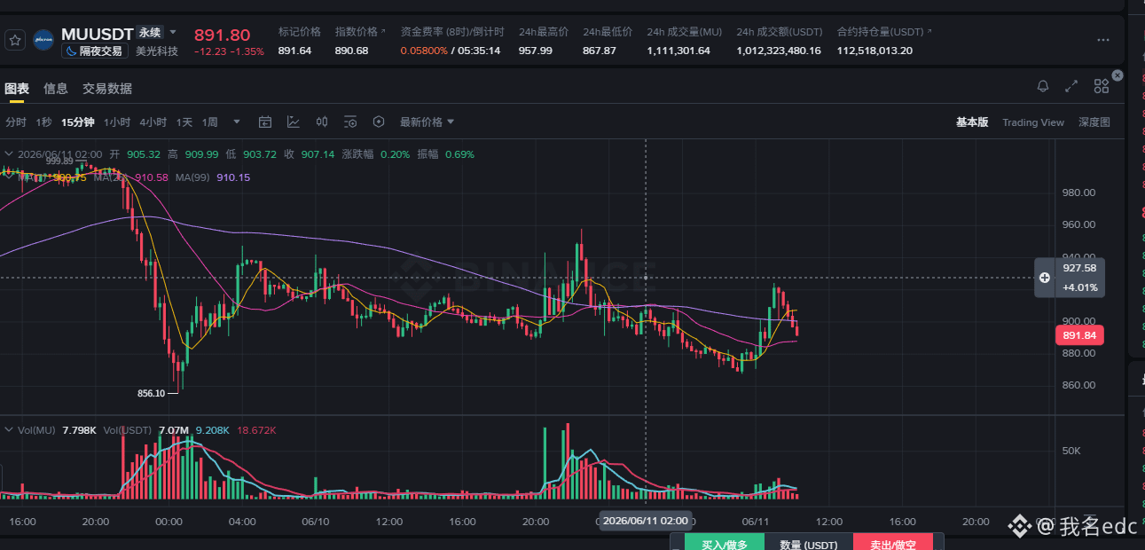
Task: Close the chart panel with the round X button
Action: [x=1118, y=75]
